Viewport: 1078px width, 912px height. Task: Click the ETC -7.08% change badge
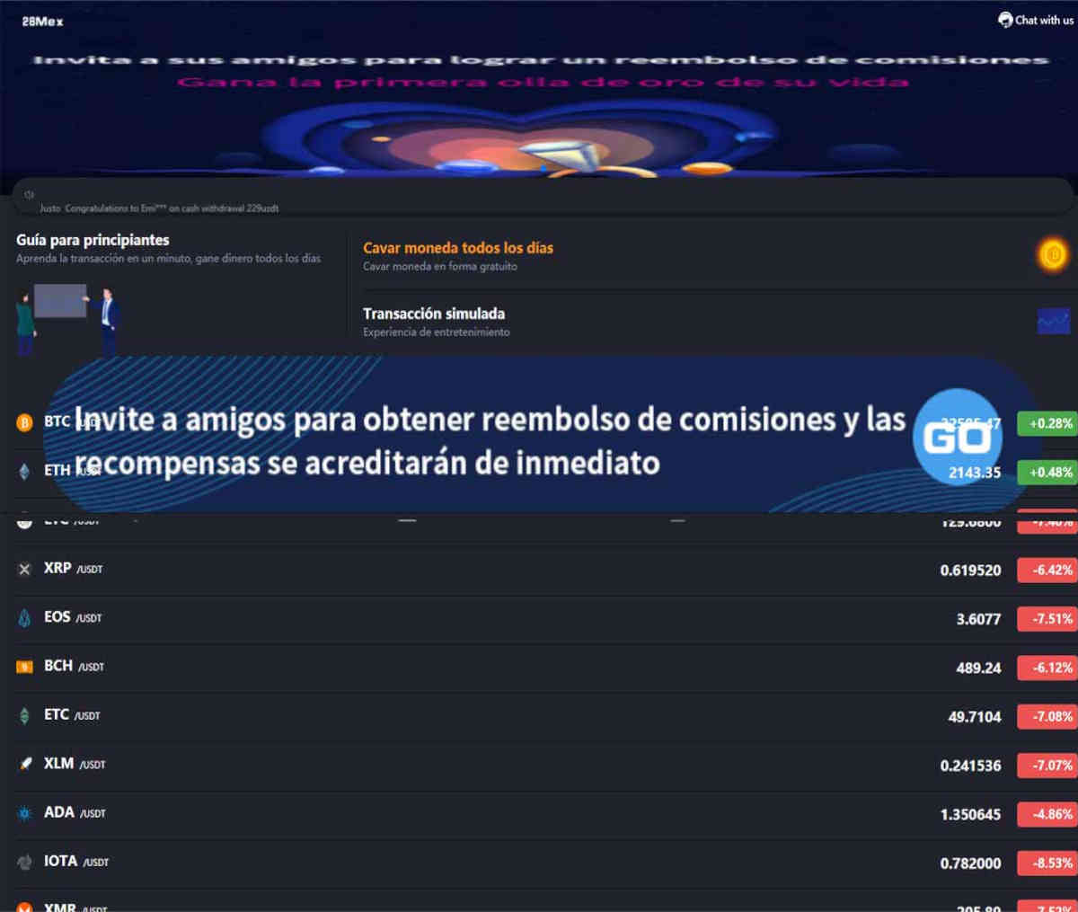click(x=1048, y=716)
